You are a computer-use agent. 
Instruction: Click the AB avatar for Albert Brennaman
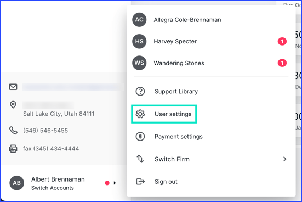[x=17, y=183]
